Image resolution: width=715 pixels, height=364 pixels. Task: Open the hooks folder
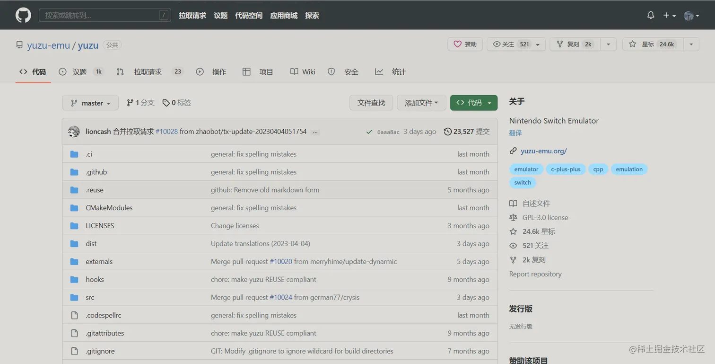coord(95,279)
